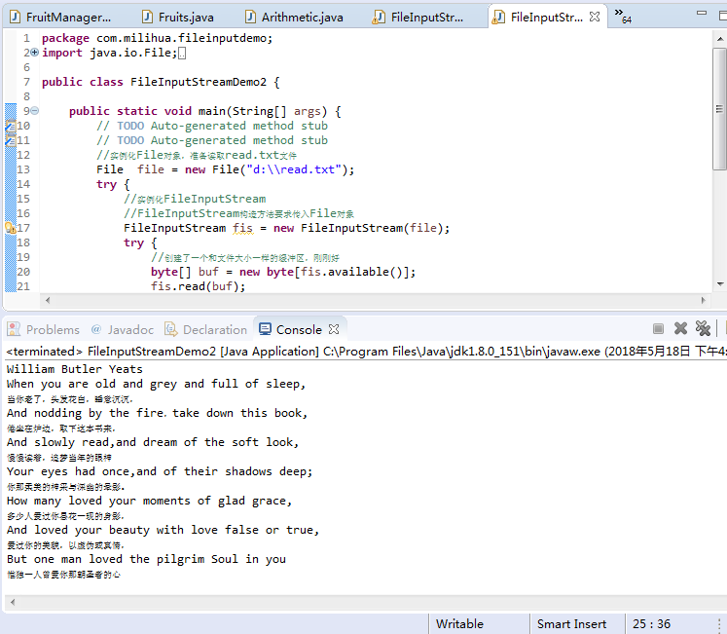Click the "d:\\read.txt" string literal
The width and height of the screenshot is (727, 634).
tap(294, 169)
